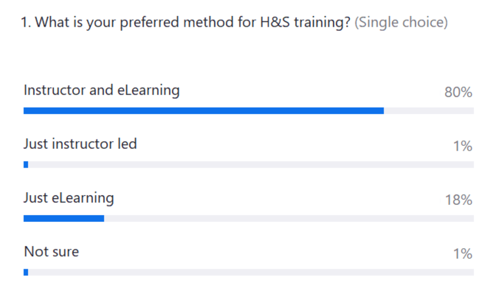Image resolution: width=499 pixels, height=296 pixels.
Task: Click the grey unfilled track under 'Not sure'
Action: pos(249,272)
